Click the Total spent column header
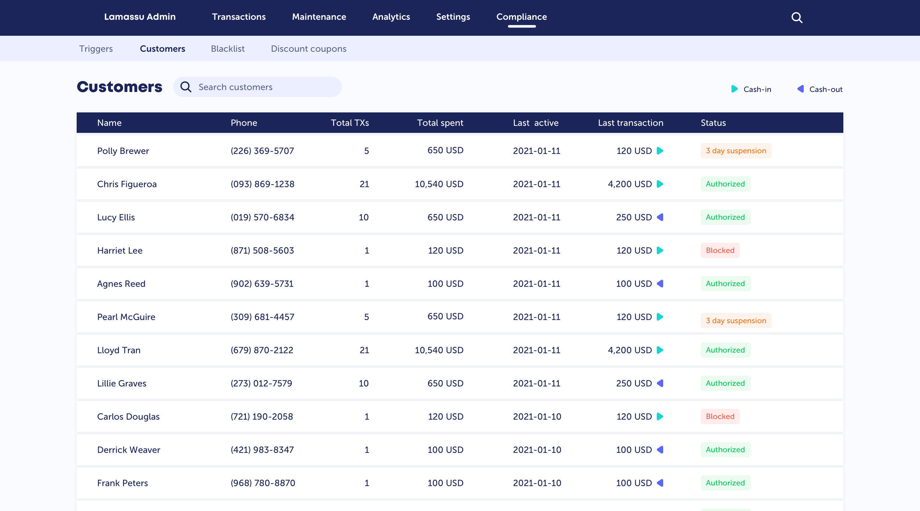This screenshot has height=511, width=920. (440, 123)
